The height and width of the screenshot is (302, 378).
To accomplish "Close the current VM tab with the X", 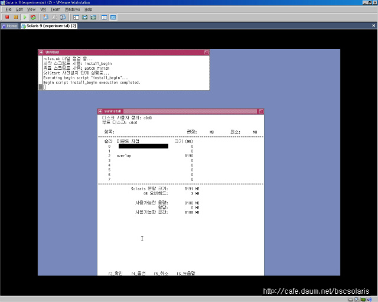I will pos(374,25).
